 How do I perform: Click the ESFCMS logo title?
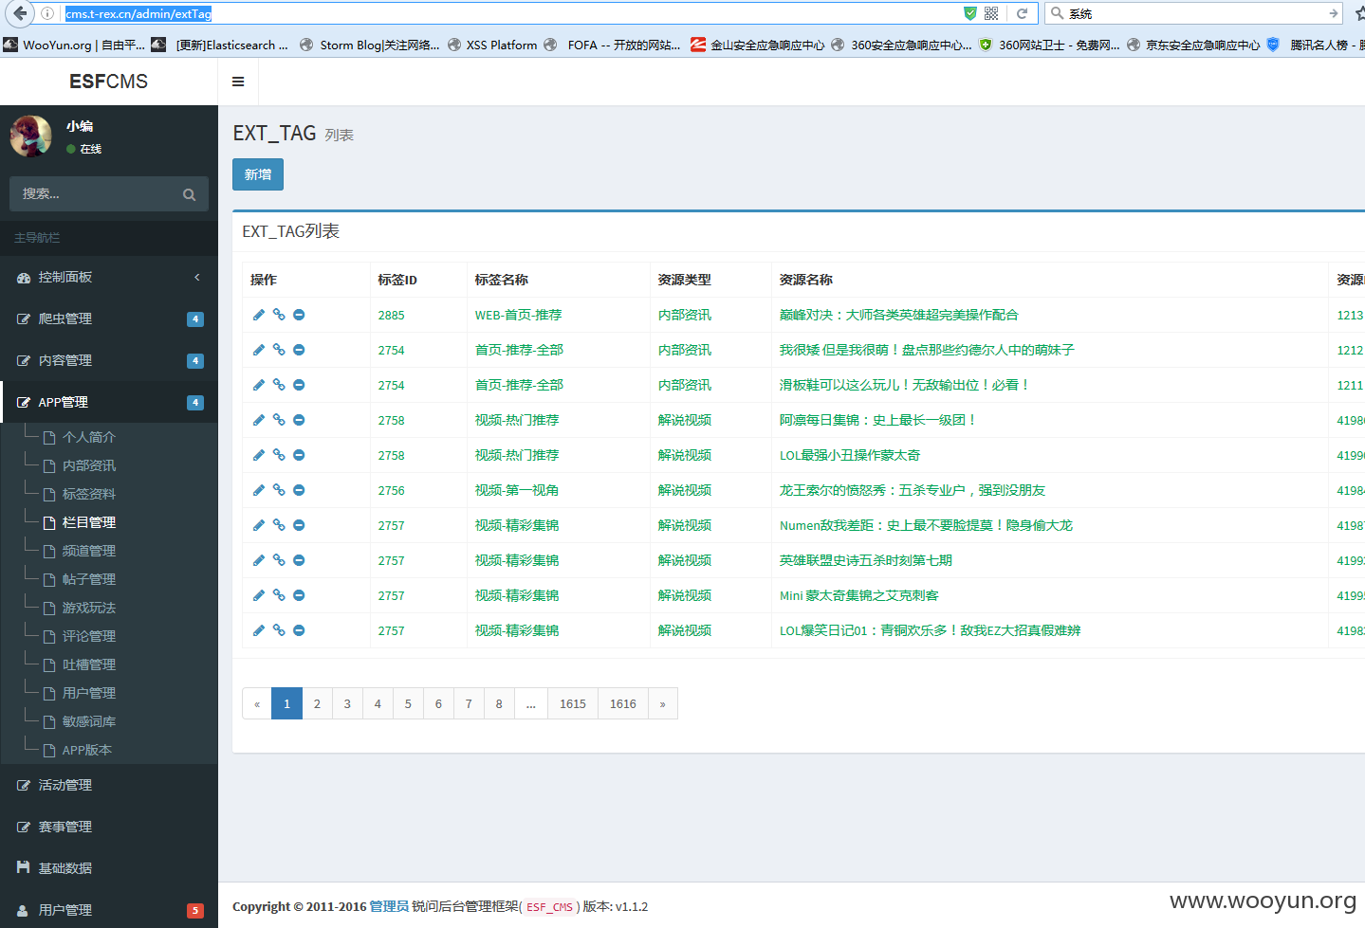(x=108, y=82)
